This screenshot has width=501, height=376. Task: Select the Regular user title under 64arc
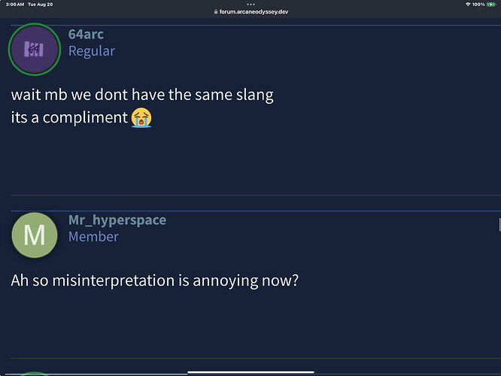coord(91,51)
